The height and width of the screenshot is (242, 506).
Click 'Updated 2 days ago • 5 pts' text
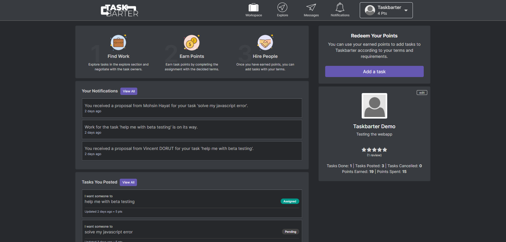(103, 212)
